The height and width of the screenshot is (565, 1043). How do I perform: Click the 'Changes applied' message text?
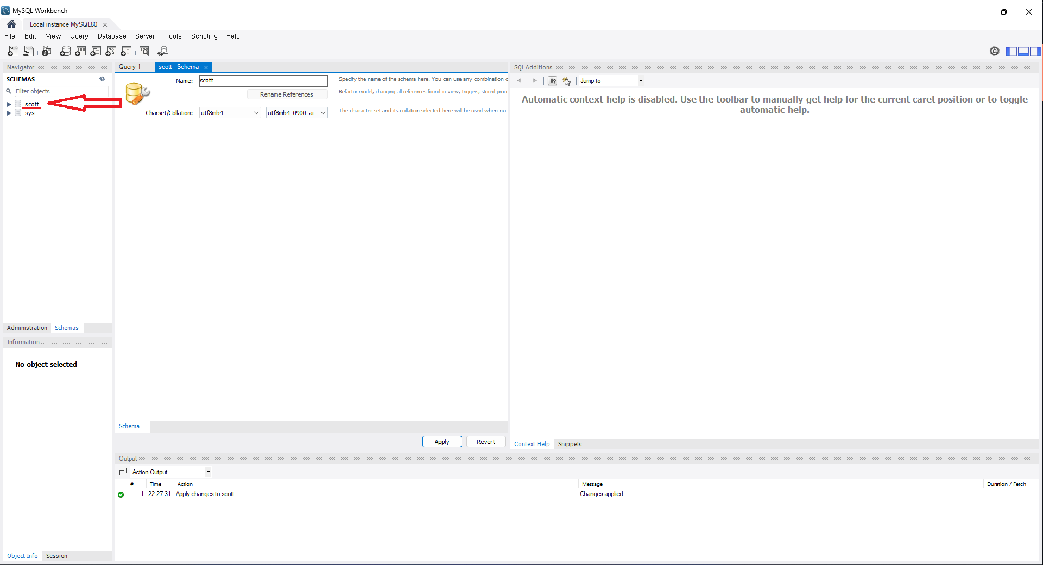[601, 494]
